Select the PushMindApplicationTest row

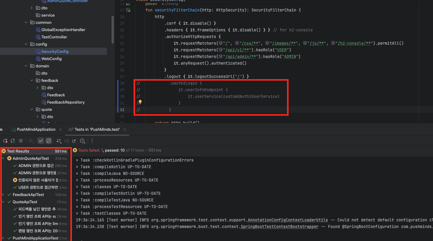click(x=34, y=238)
